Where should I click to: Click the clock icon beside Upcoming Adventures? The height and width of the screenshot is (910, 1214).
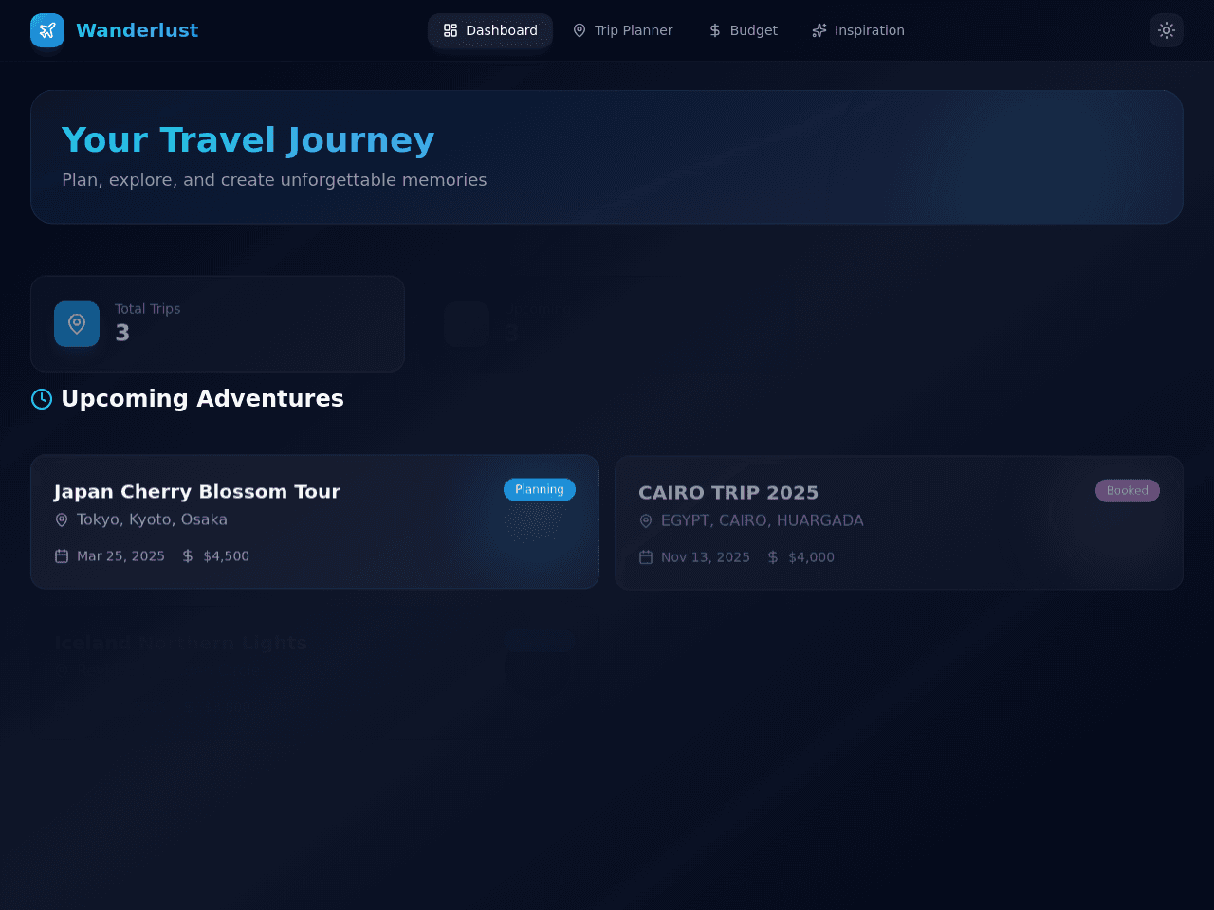(42, 399)
